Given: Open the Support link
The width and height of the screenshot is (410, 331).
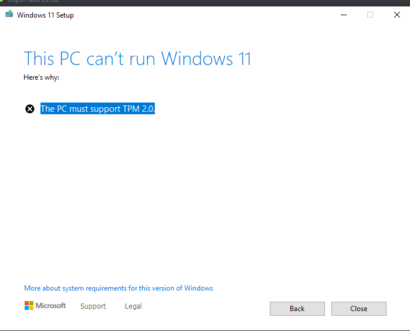Looking at the screenshot, I should tap(93, 306).
